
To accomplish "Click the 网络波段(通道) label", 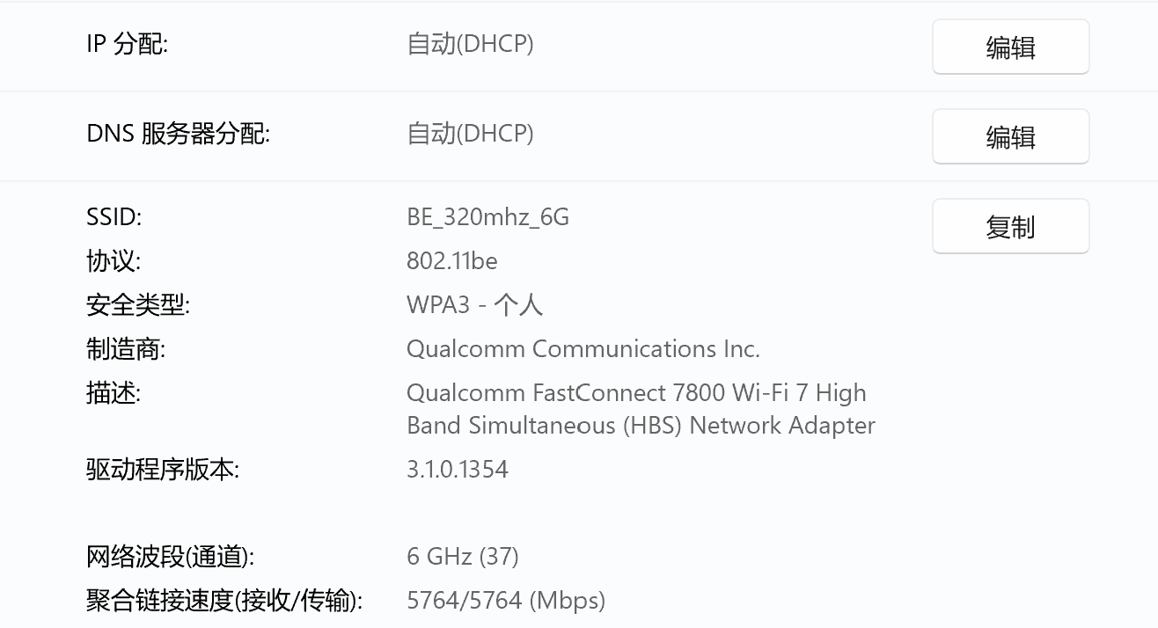I will pyautogui.click(x=170, y=557).
